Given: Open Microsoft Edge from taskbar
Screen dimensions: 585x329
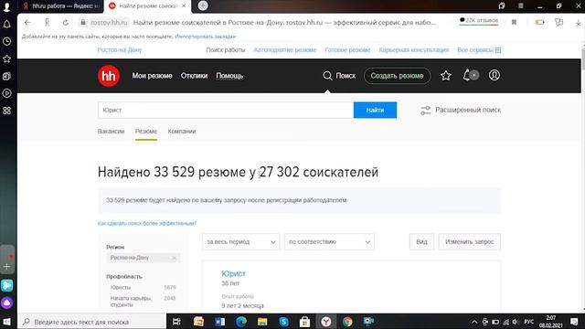Looking at the screenshot, I should pos(241,322).
